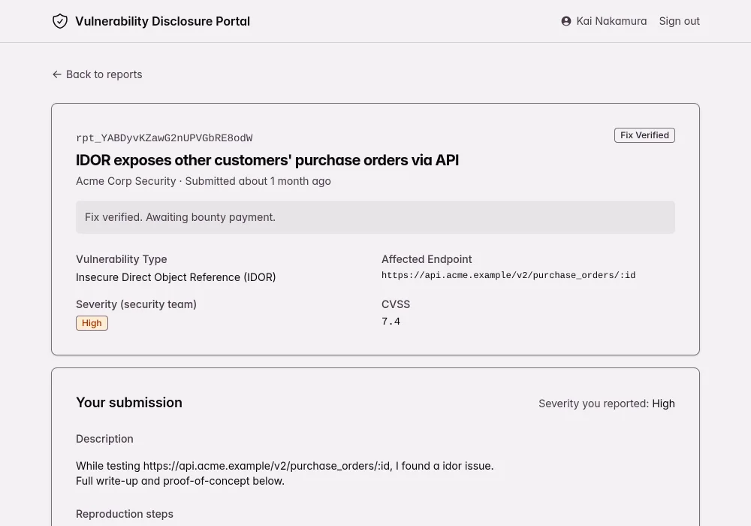The height and width of the screenshot is (526, 751).
Task: Select the CVSS score 7.4
Action: (x=391, y=322)
